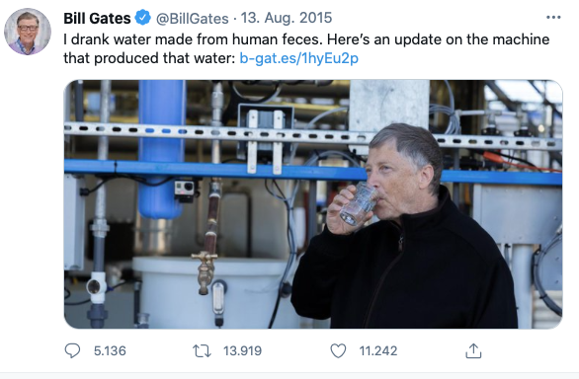This screenshot has height=379, width=579.
Task: Click the reply speech bubble icon
Action: pyautogui.click(x=72, y=350)
